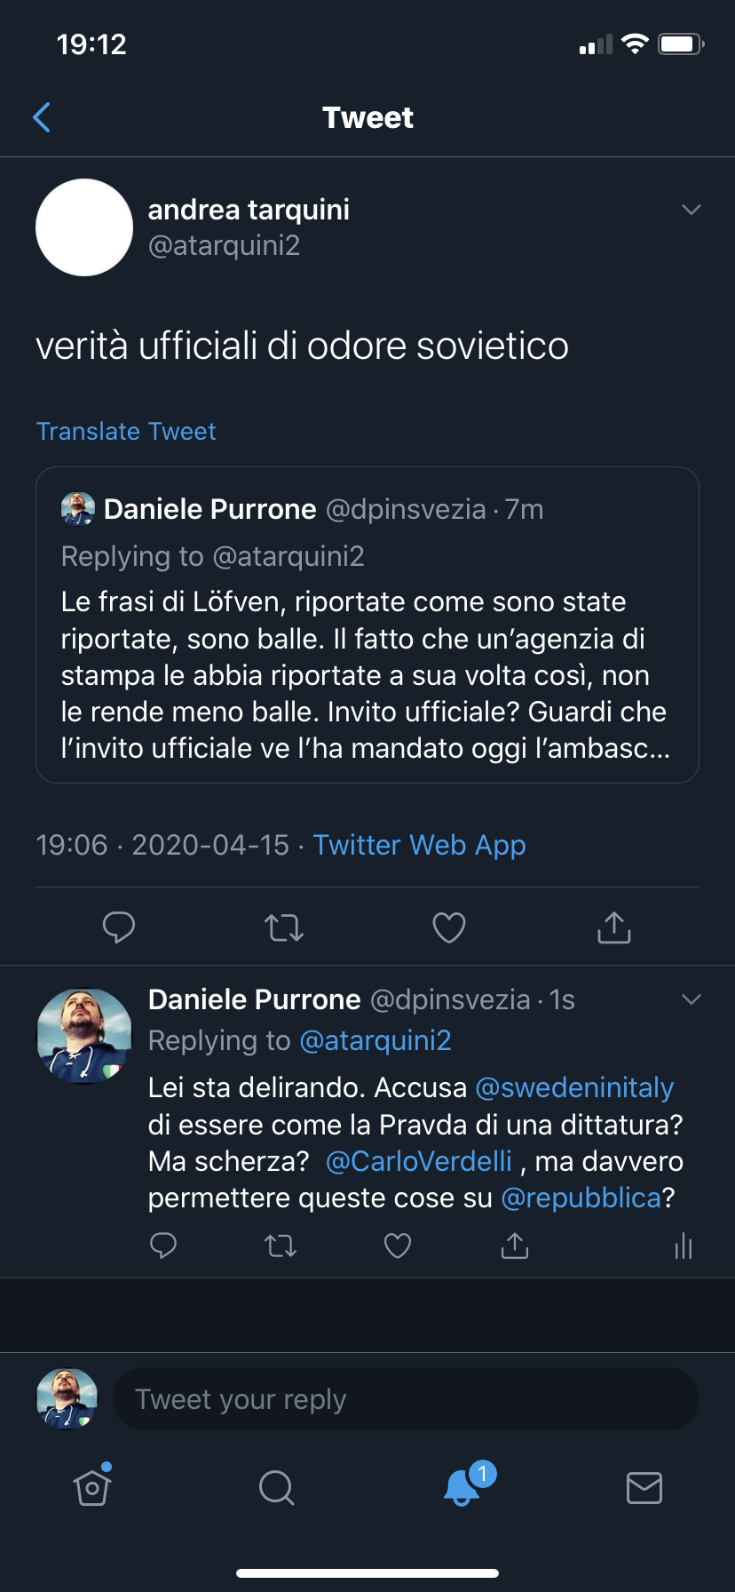Screen dimensions: 735x1592
Task: View tweet activity analytics icon
Action: (683, 1246)
